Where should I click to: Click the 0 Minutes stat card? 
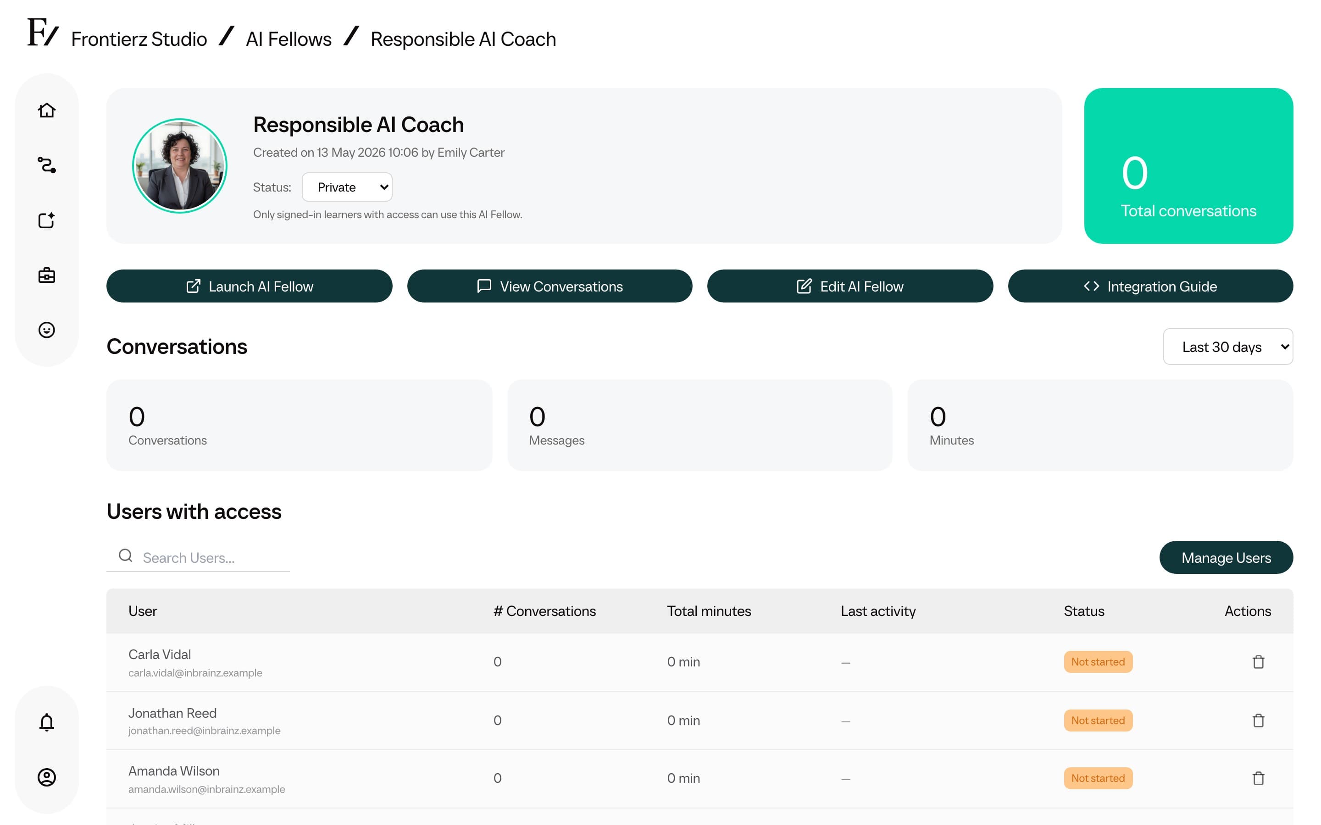click(x=1100, y=425)
